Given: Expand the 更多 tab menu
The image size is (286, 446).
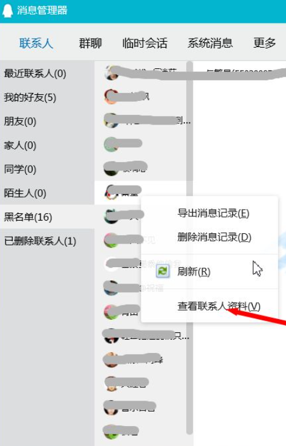Looking at the screenshot, I should pos(264,44).
